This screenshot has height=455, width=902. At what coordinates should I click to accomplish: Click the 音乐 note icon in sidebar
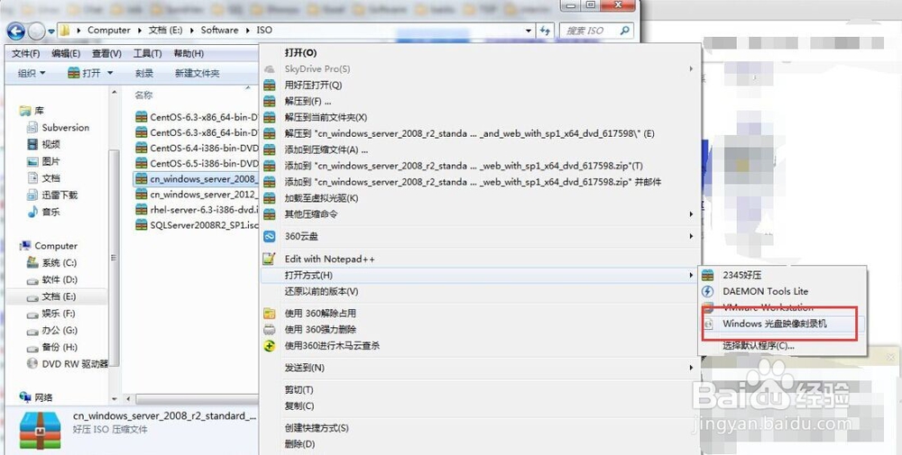pyautogui.click(x=32, y=212)
